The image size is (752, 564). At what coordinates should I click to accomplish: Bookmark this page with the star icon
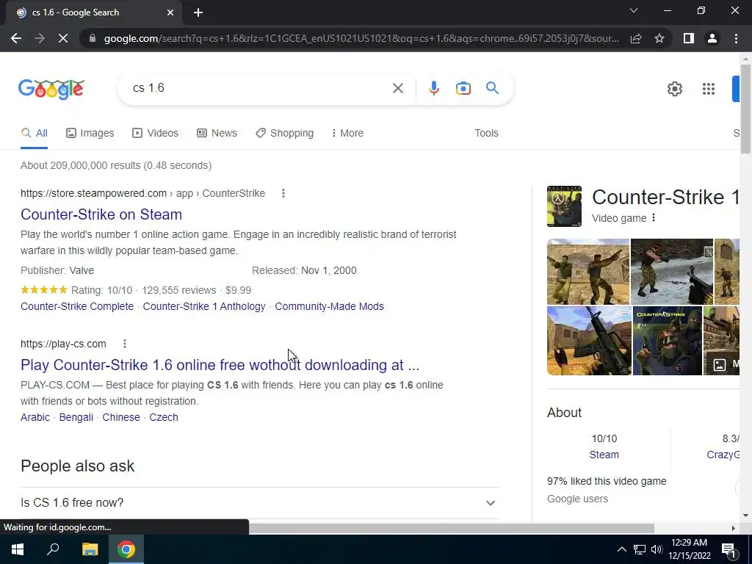point(659,38)
